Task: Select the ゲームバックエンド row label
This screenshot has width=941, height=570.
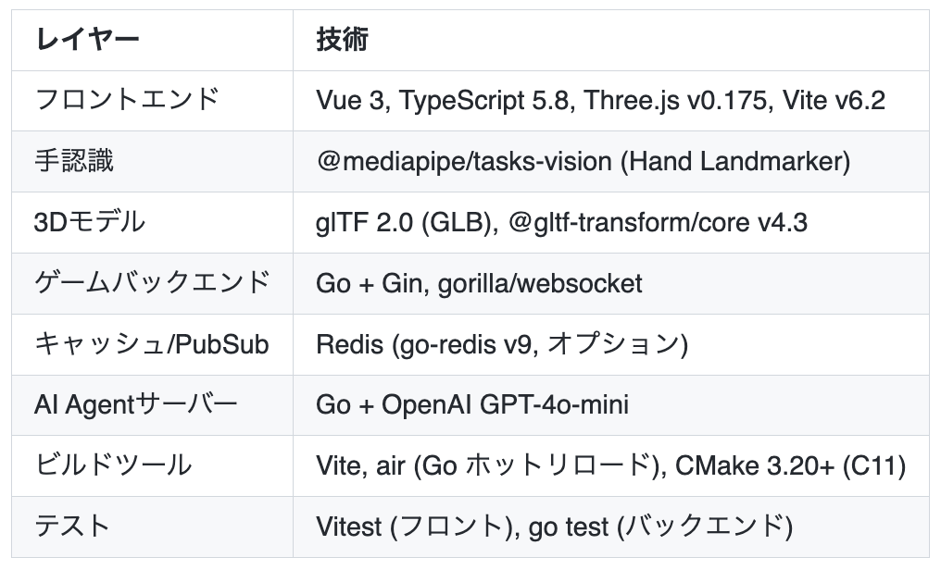Action: [x=152, y=282]
